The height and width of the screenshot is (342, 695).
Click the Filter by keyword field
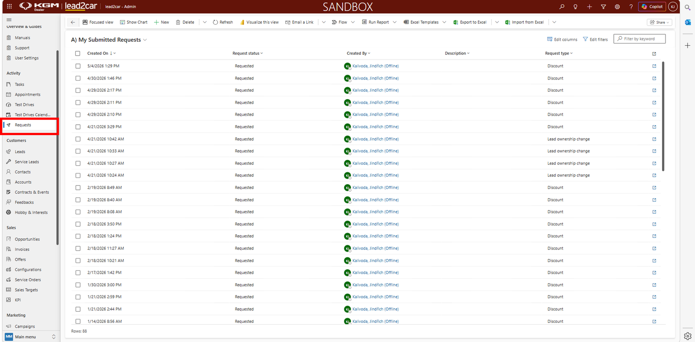click(639, 39)
